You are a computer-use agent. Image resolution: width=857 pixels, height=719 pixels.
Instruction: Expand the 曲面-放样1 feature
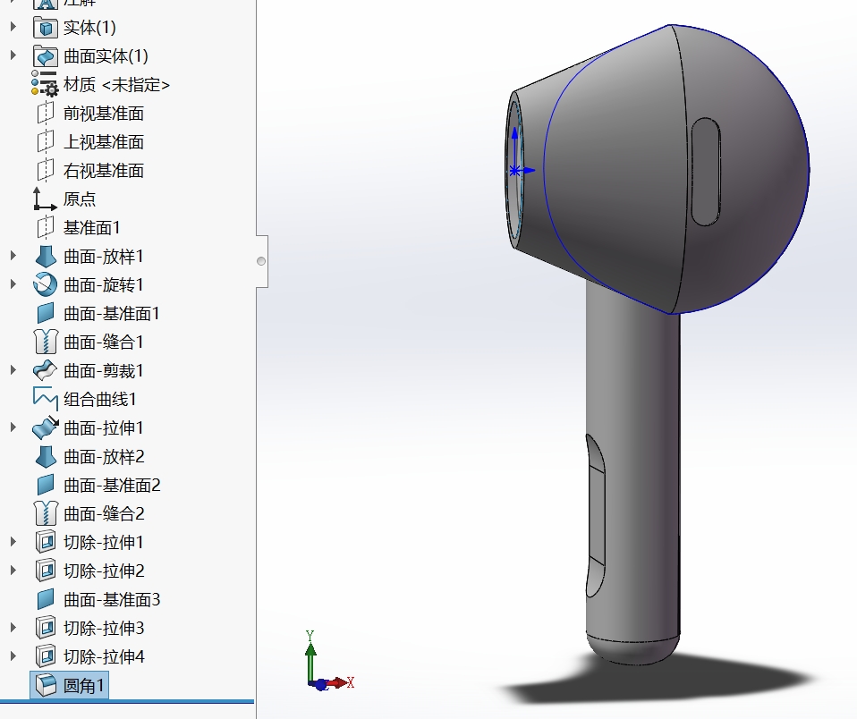pos(13,256)
